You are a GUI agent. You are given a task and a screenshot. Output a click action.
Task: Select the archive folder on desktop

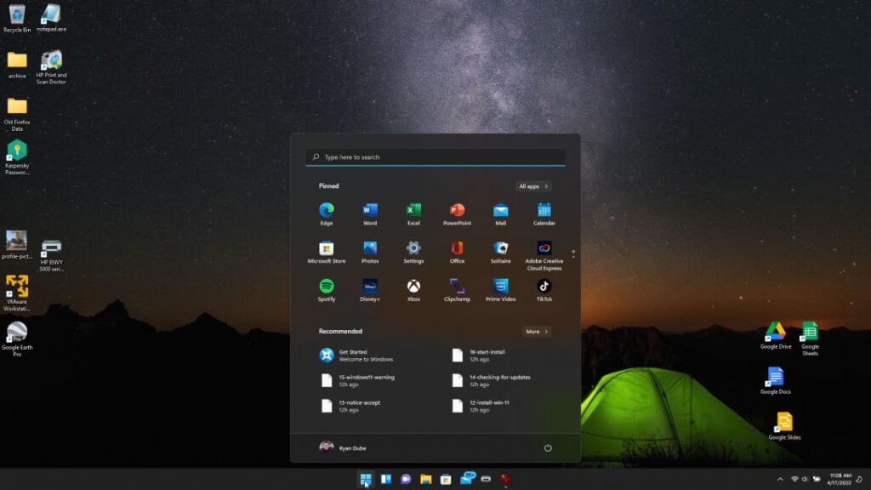[x=17, y=65]
